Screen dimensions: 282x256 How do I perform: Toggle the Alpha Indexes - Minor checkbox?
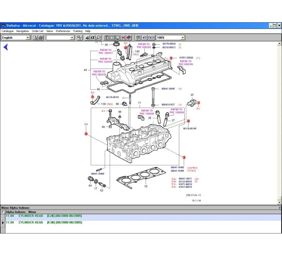pos(3,212)
